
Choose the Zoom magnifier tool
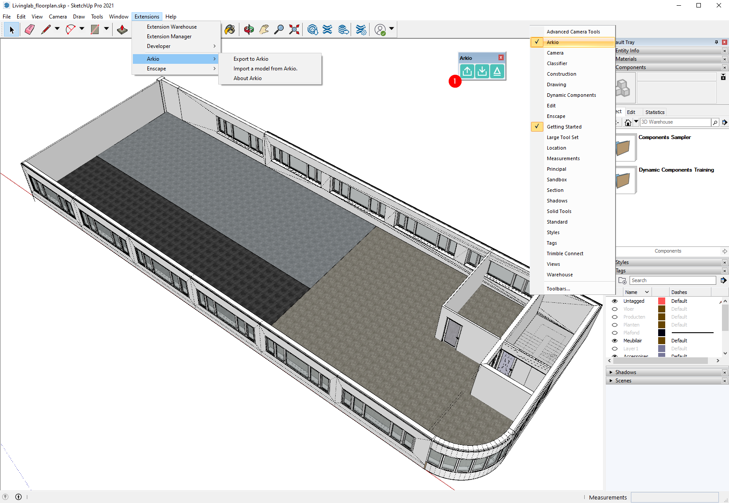[279, 29]
